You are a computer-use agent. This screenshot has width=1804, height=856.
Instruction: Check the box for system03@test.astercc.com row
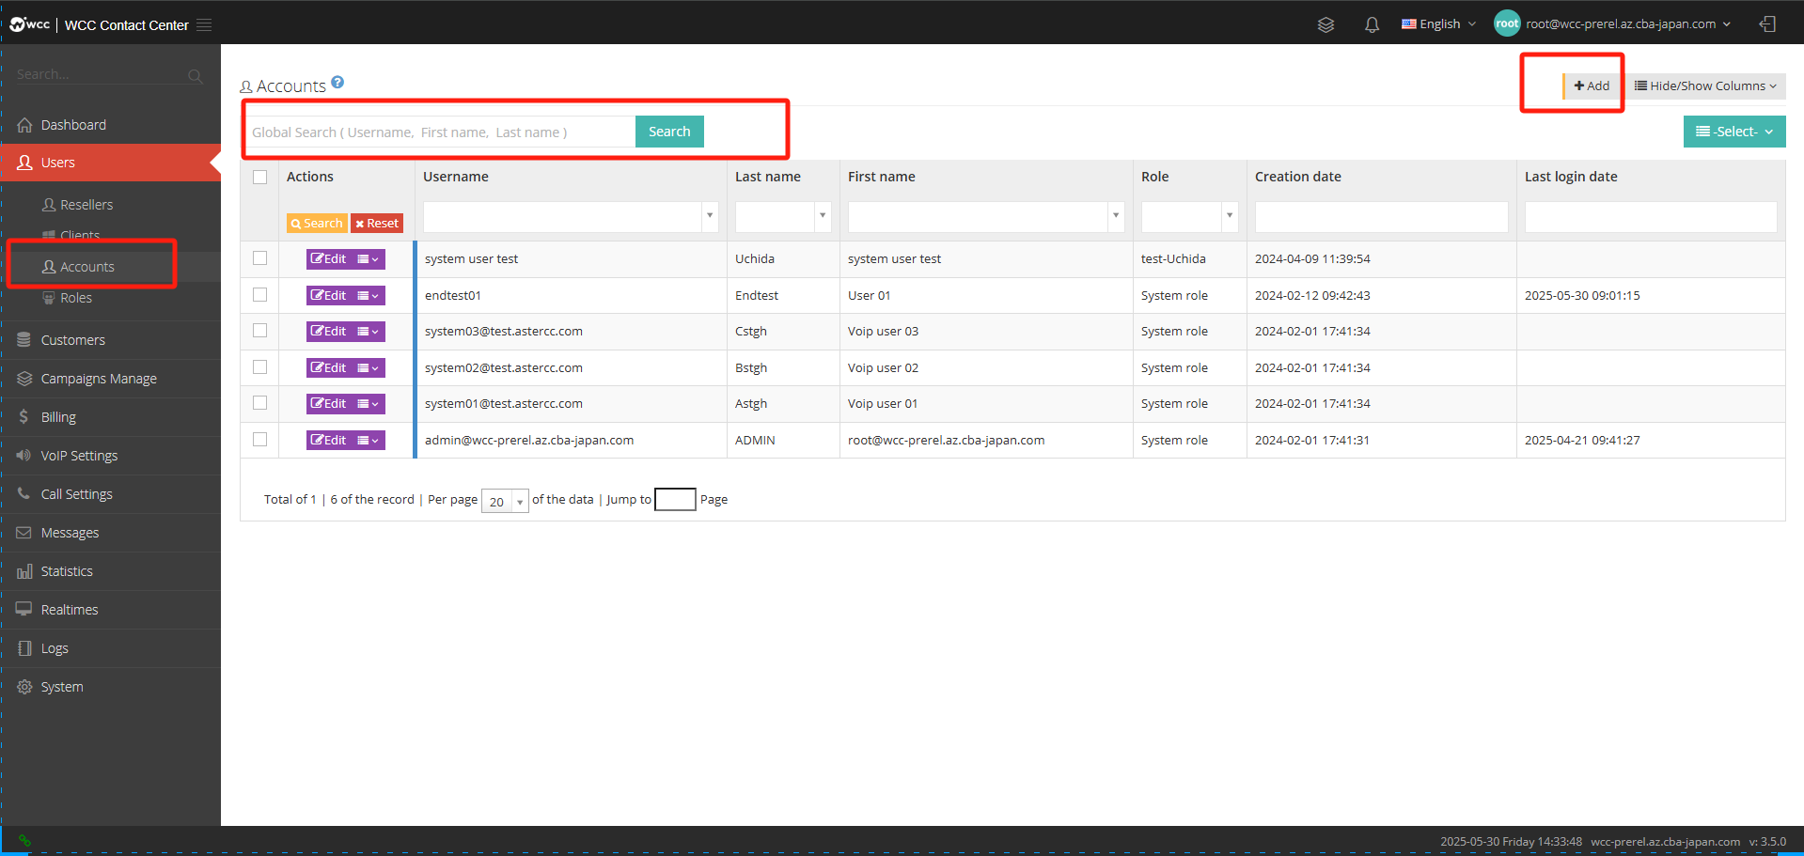tap(260, 331)
